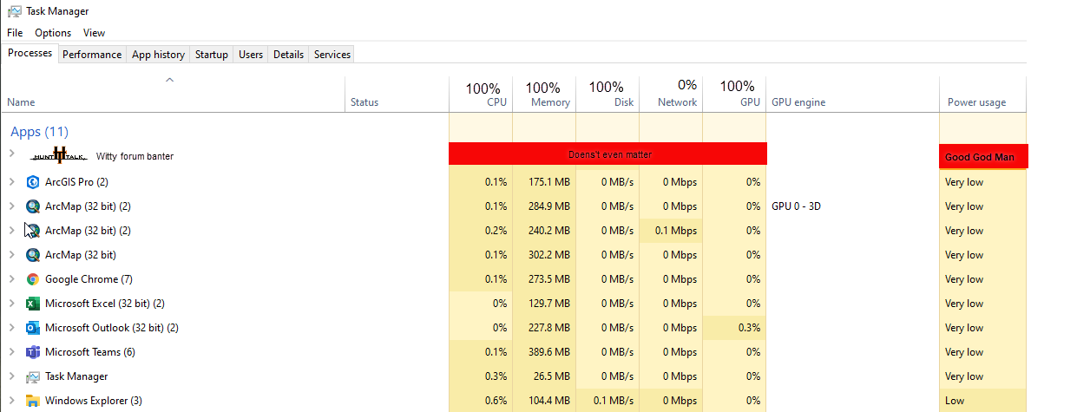1077x412 pixels.
Task: Go to the Details tab
Action: [x=288, y=55]
